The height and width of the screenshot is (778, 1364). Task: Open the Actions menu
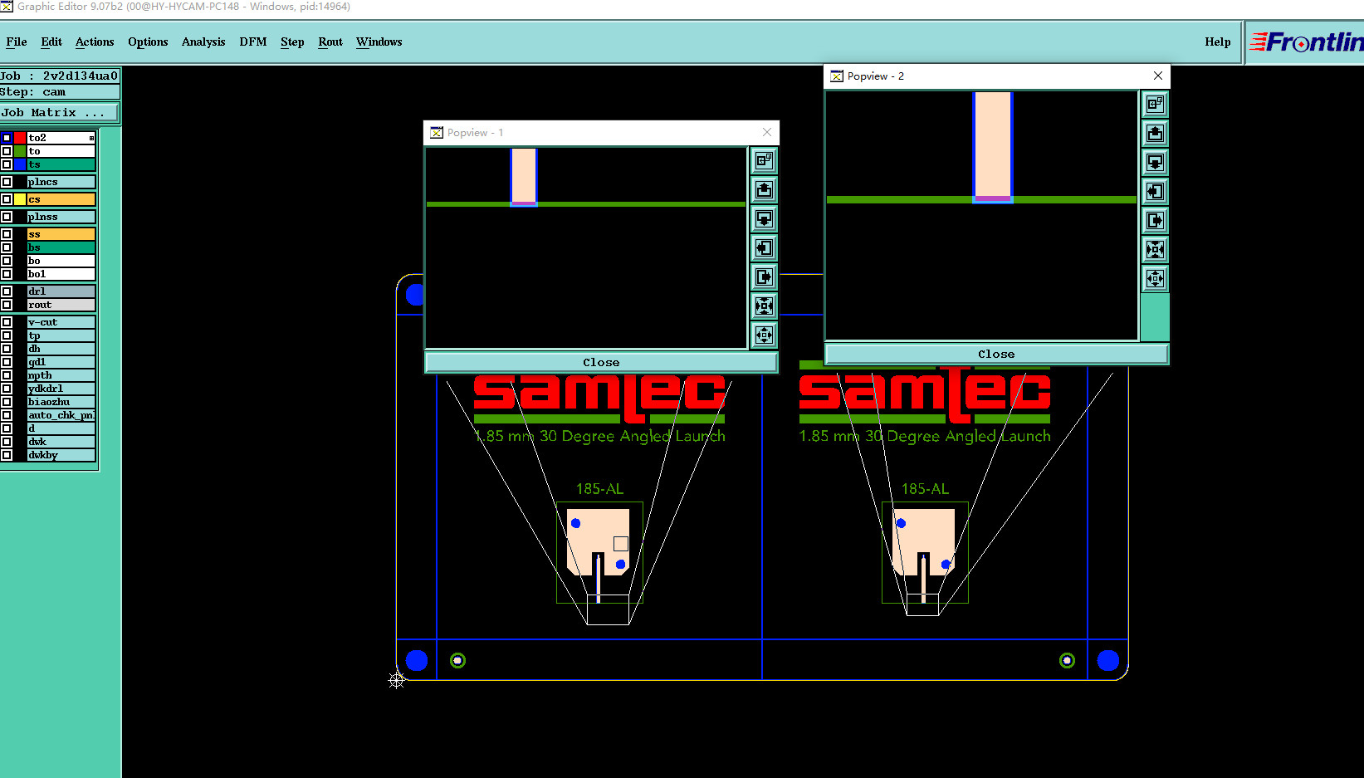point(95,42)
